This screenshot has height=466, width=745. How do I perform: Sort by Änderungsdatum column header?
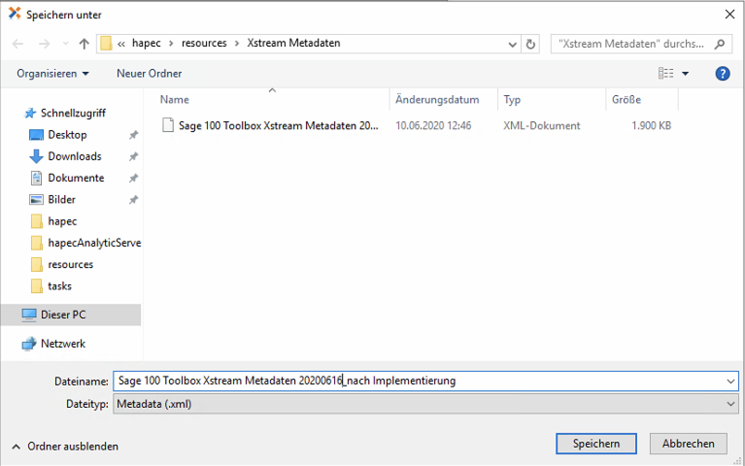(x=437, y=100)
